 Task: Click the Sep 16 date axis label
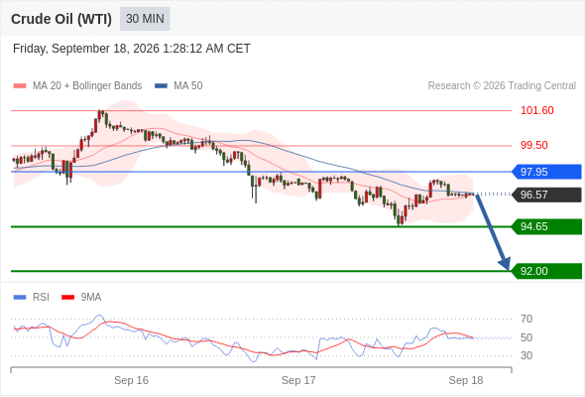(x=131, y=380)
